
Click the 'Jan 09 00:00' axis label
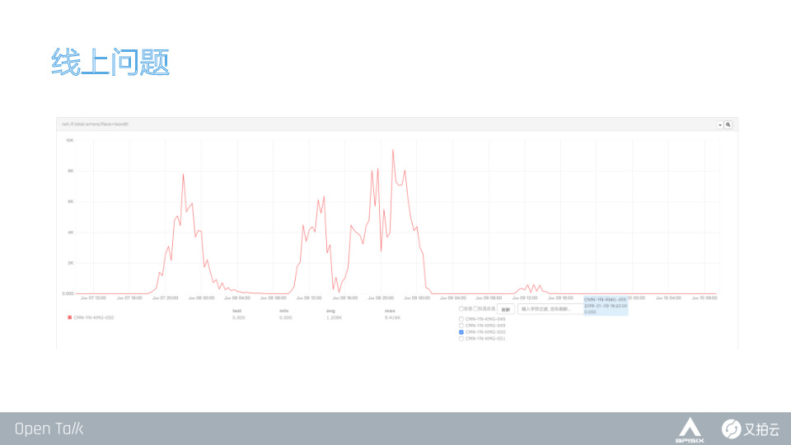[417, 298]
